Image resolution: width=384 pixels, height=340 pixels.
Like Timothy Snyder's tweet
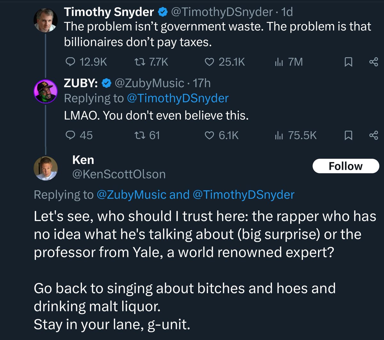click(209, 62)
